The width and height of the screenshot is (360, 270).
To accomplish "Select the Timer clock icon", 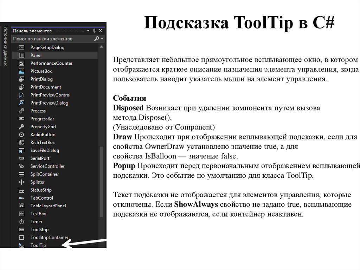I will point(21,222).
